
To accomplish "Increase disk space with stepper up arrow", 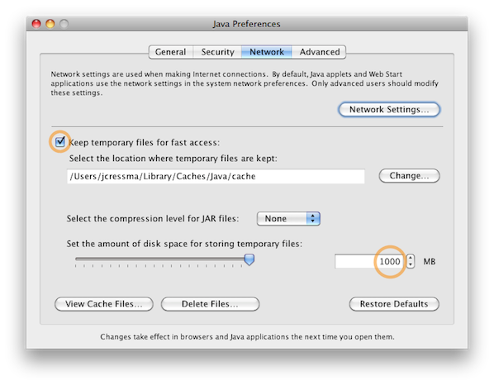I will coord(411,258).
